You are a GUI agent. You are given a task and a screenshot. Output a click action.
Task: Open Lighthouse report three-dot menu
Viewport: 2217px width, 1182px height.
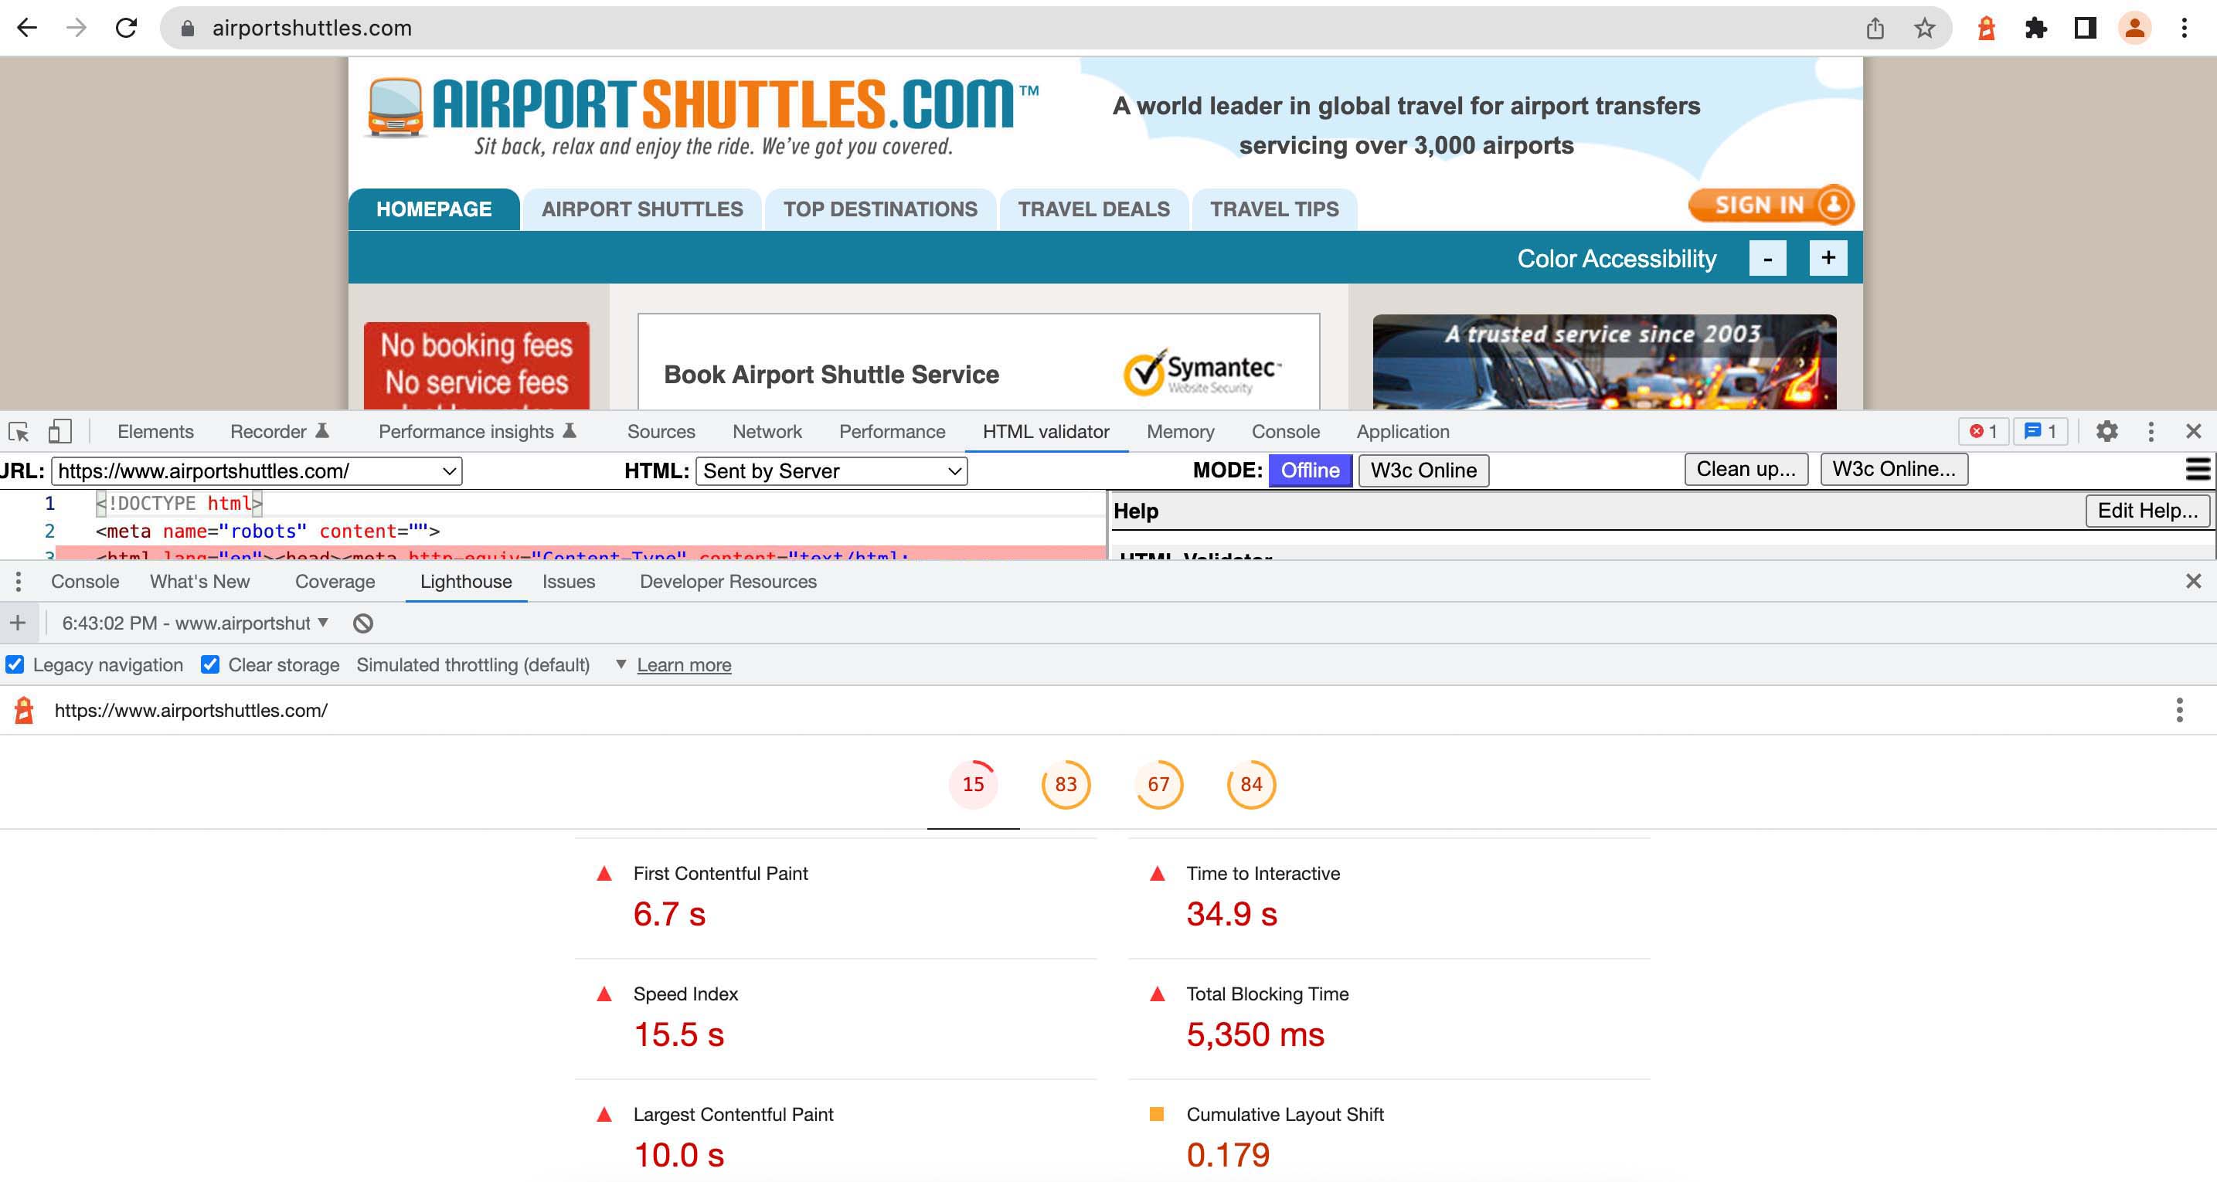(x=2179, y=710)
